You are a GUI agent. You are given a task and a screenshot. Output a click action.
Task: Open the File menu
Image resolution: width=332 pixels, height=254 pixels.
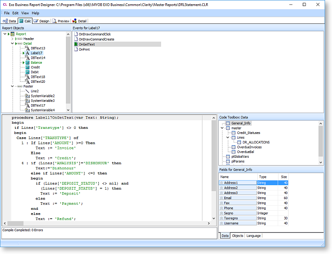pyautogui.click(x=7, y=13)
